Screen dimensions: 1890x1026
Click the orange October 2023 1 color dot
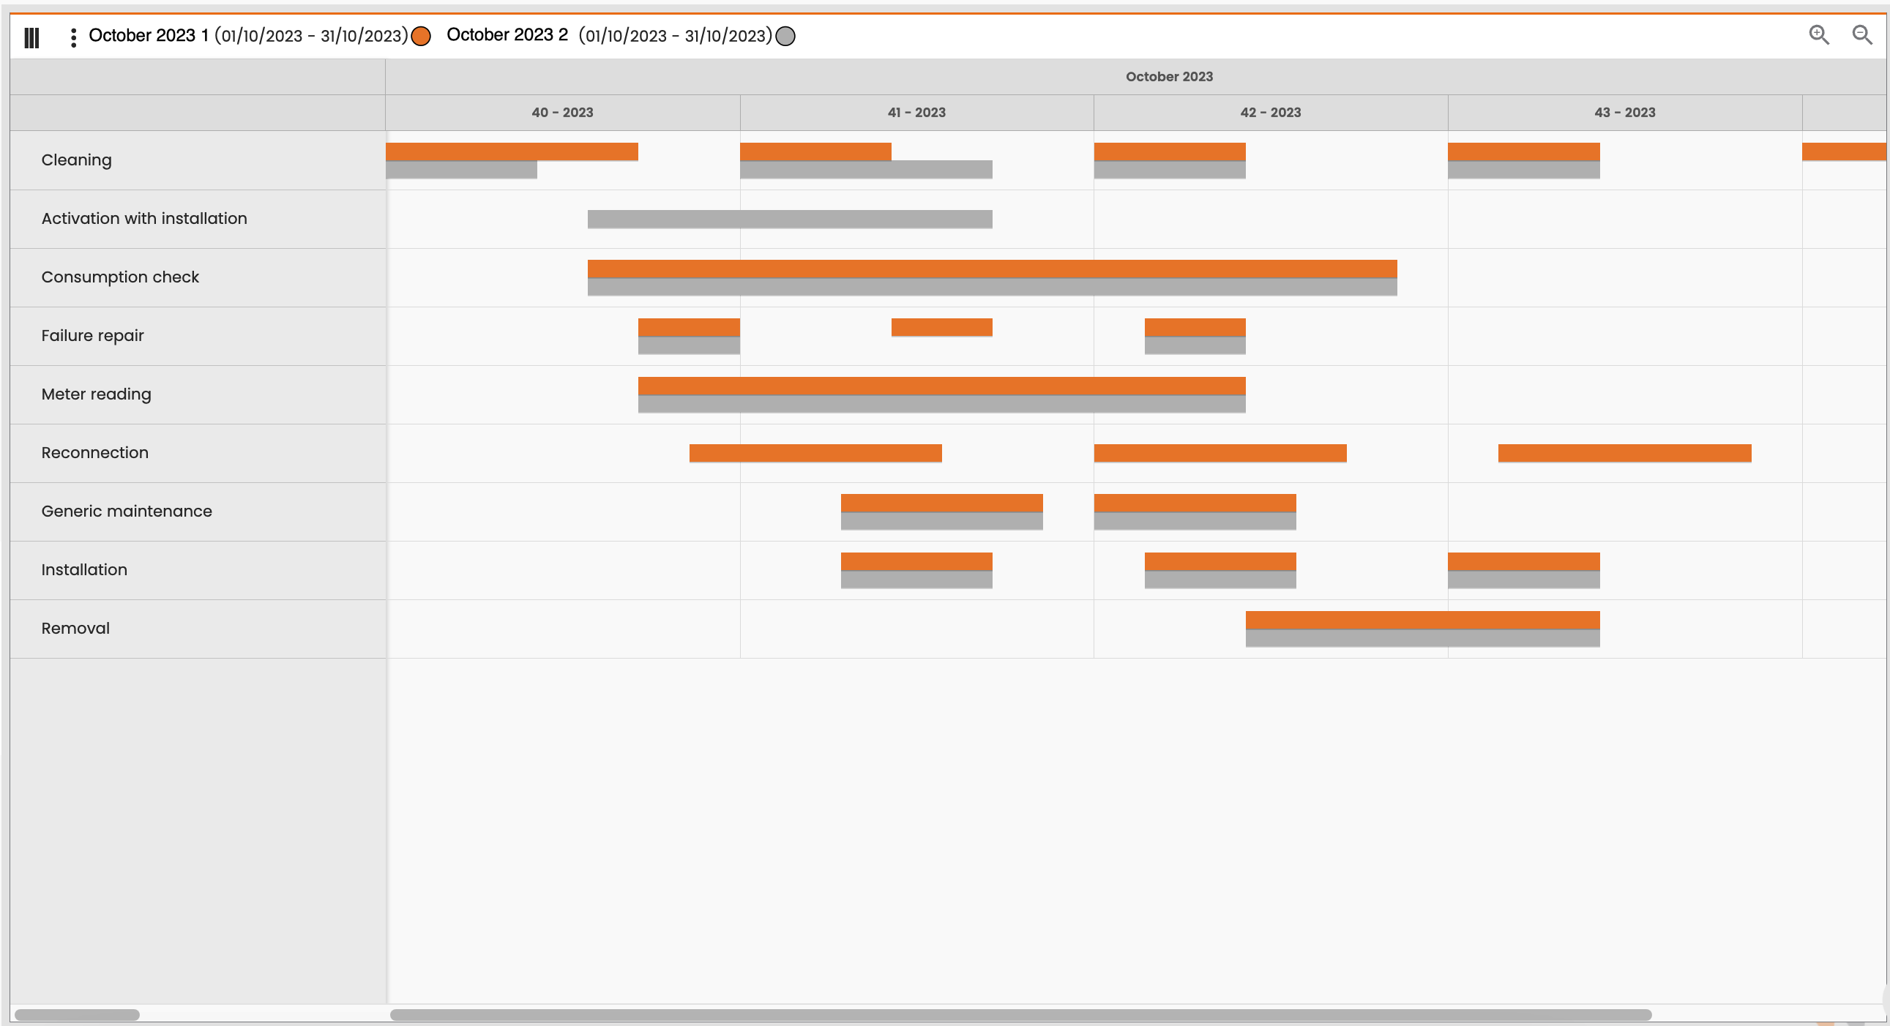(421, 36)
